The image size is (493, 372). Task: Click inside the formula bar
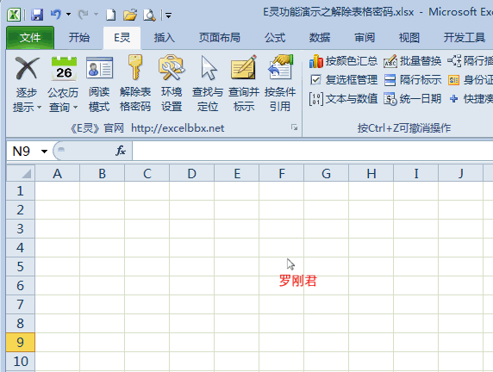pos(313,151)
